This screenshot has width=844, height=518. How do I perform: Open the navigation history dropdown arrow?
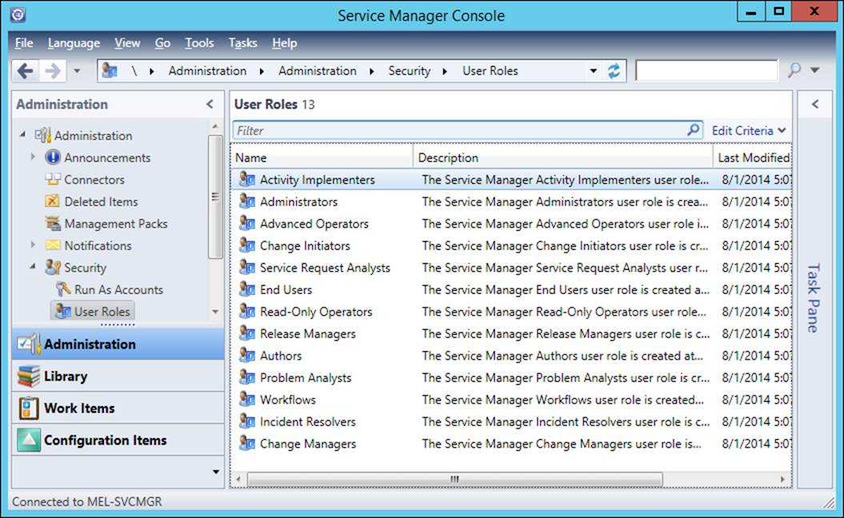click(77, 71)
